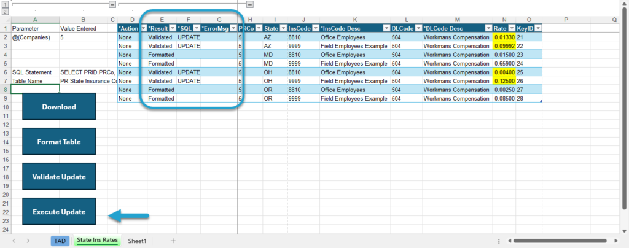This screenshot has height=248, width=629.
Task: Select the Table Name label cell
Action: coord(35,81)
